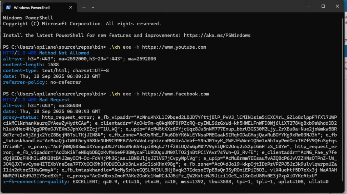Image resolution: width=347 pixels, height=194 pixels.
Task: Click the PowerShell icon in the tab
Action: click(x=8, y=7)
